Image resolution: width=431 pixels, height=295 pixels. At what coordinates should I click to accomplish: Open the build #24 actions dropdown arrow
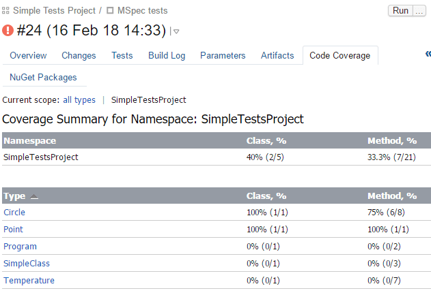(176, 31)
